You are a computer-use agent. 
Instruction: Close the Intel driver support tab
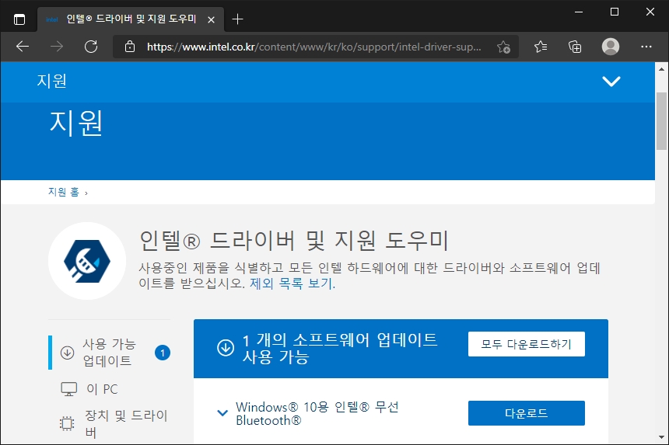pyautogui.click(x=211, y=19)
